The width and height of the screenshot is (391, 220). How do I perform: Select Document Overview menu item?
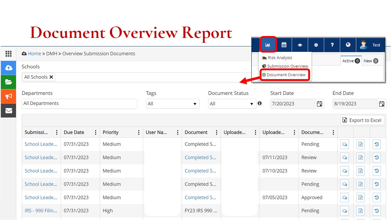pyautogui.click(x=286, y=75)
